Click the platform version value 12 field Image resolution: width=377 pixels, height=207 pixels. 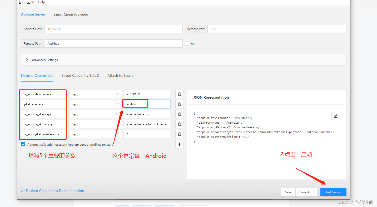tap(147, 134)
